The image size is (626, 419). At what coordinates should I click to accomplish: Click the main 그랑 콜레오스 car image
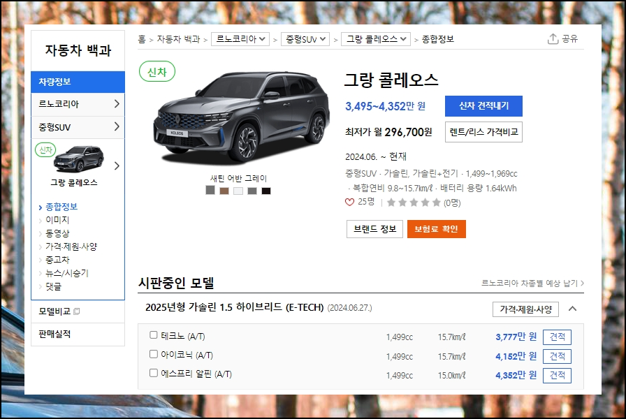[242, 118]
